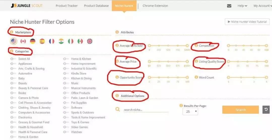Viewport: 272px width, 140px height.
Task: Select the Mexico marketplace flag
Action: [80, 41]
